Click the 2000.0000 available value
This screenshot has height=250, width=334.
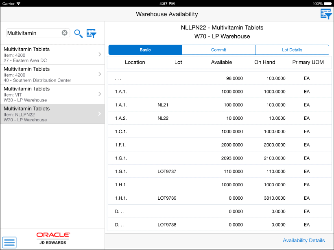coord(232,145)
